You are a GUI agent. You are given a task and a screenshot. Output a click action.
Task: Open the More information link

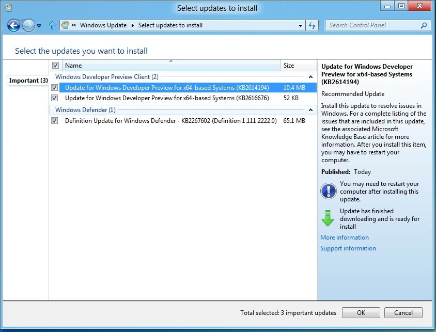345,238
